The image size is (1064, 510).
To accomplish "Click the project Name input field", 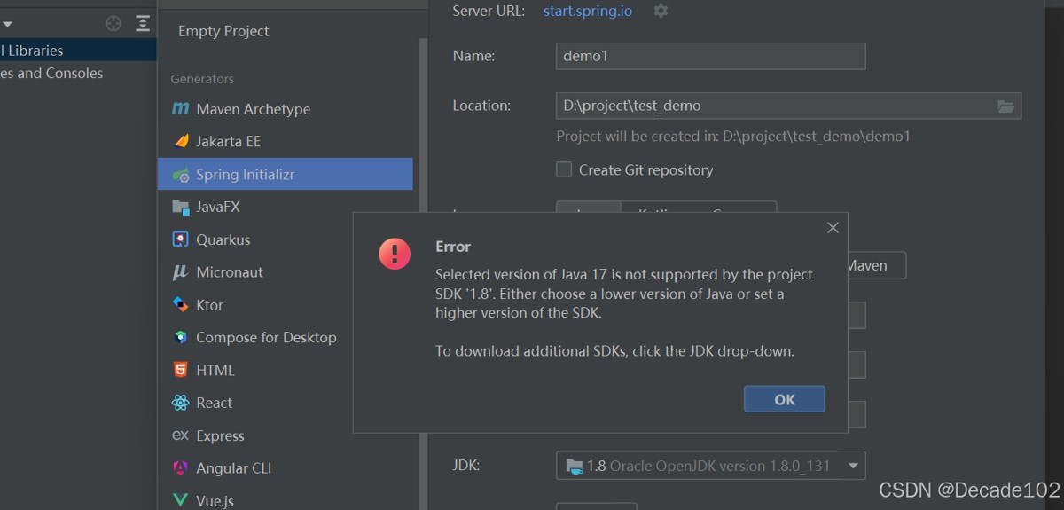I will tap(710, 56).
